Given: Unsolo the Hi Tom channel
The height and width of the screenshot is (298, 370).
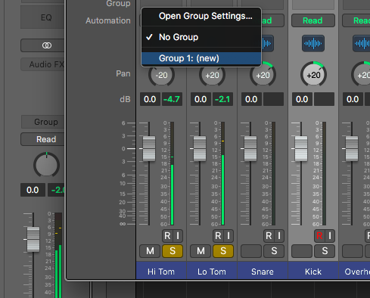Looking at the screenshot, I should (x=173, y=251).
